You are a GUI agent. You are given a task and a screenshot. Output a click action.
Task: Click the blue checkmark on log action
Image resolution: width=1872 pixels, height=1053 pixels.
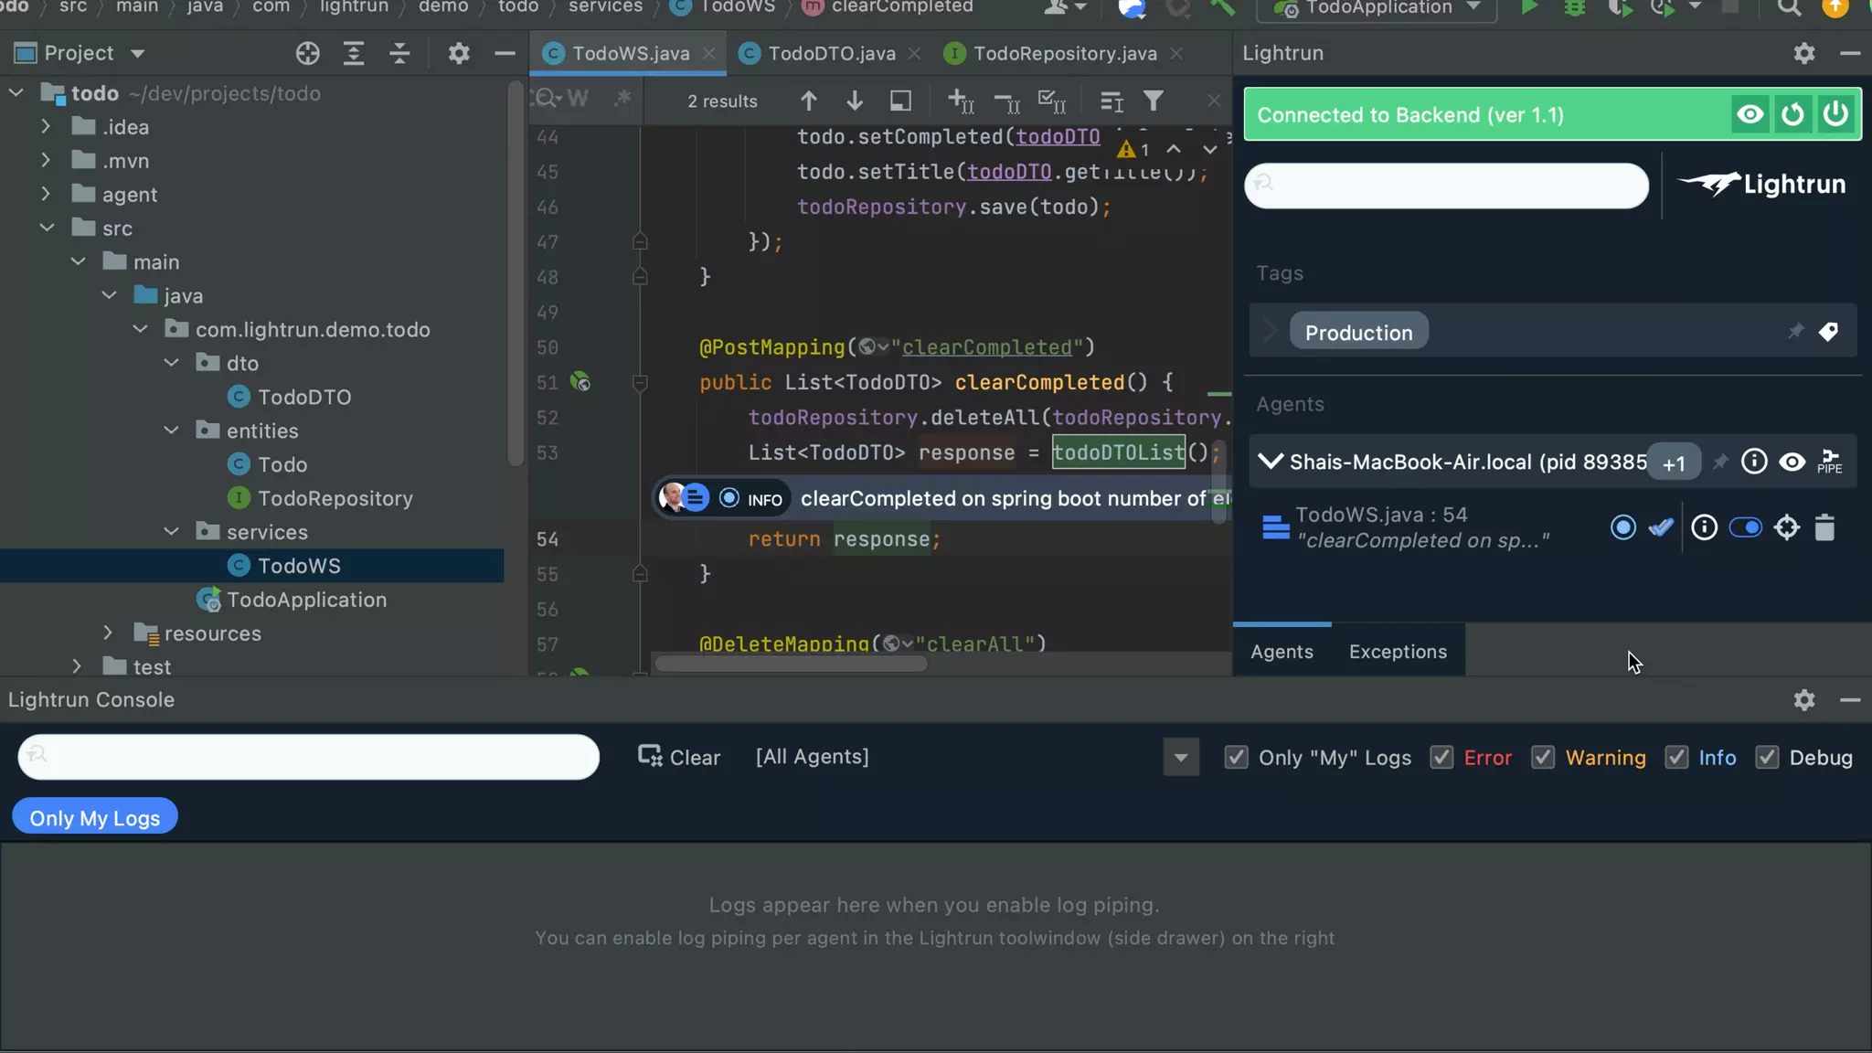tap(1661, 527)
